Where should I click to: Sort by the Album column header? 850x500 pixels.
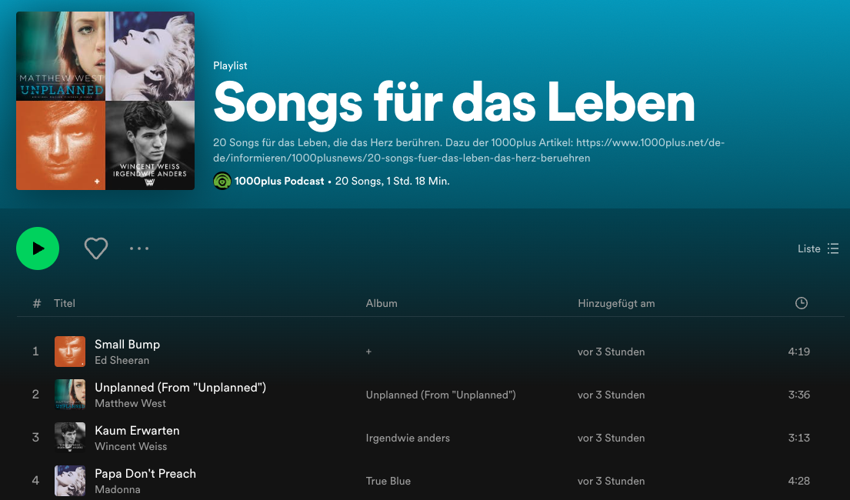tap(382, 303)
